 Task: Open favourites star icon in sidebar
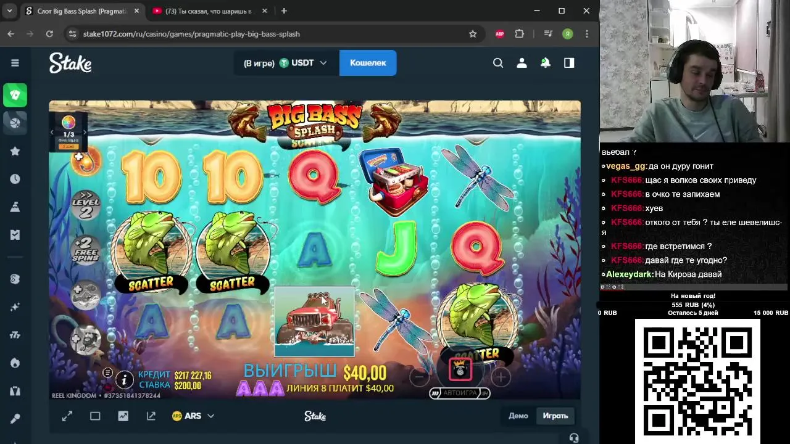(x=15, y=151)
